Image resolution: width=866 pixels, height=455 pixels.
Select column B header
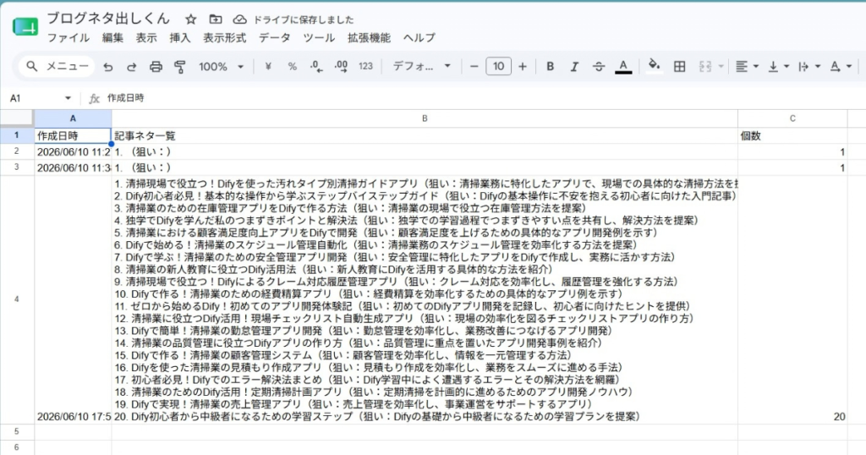coord(425,118)
